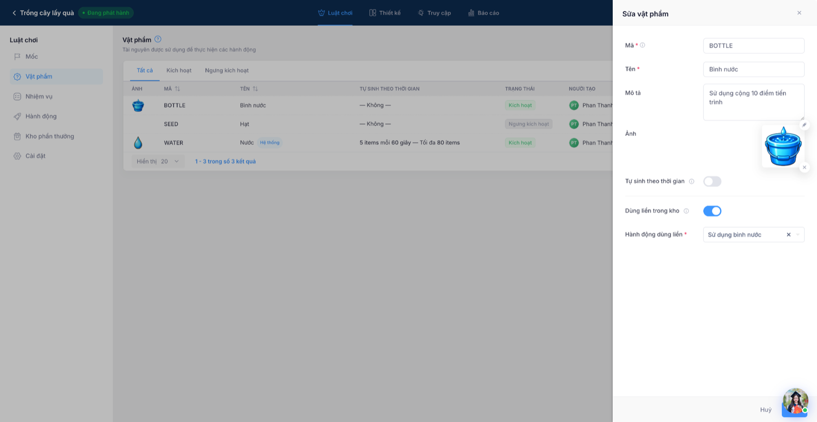
Task: Click the Mô tả text area
Action: (x=754, y=102)
